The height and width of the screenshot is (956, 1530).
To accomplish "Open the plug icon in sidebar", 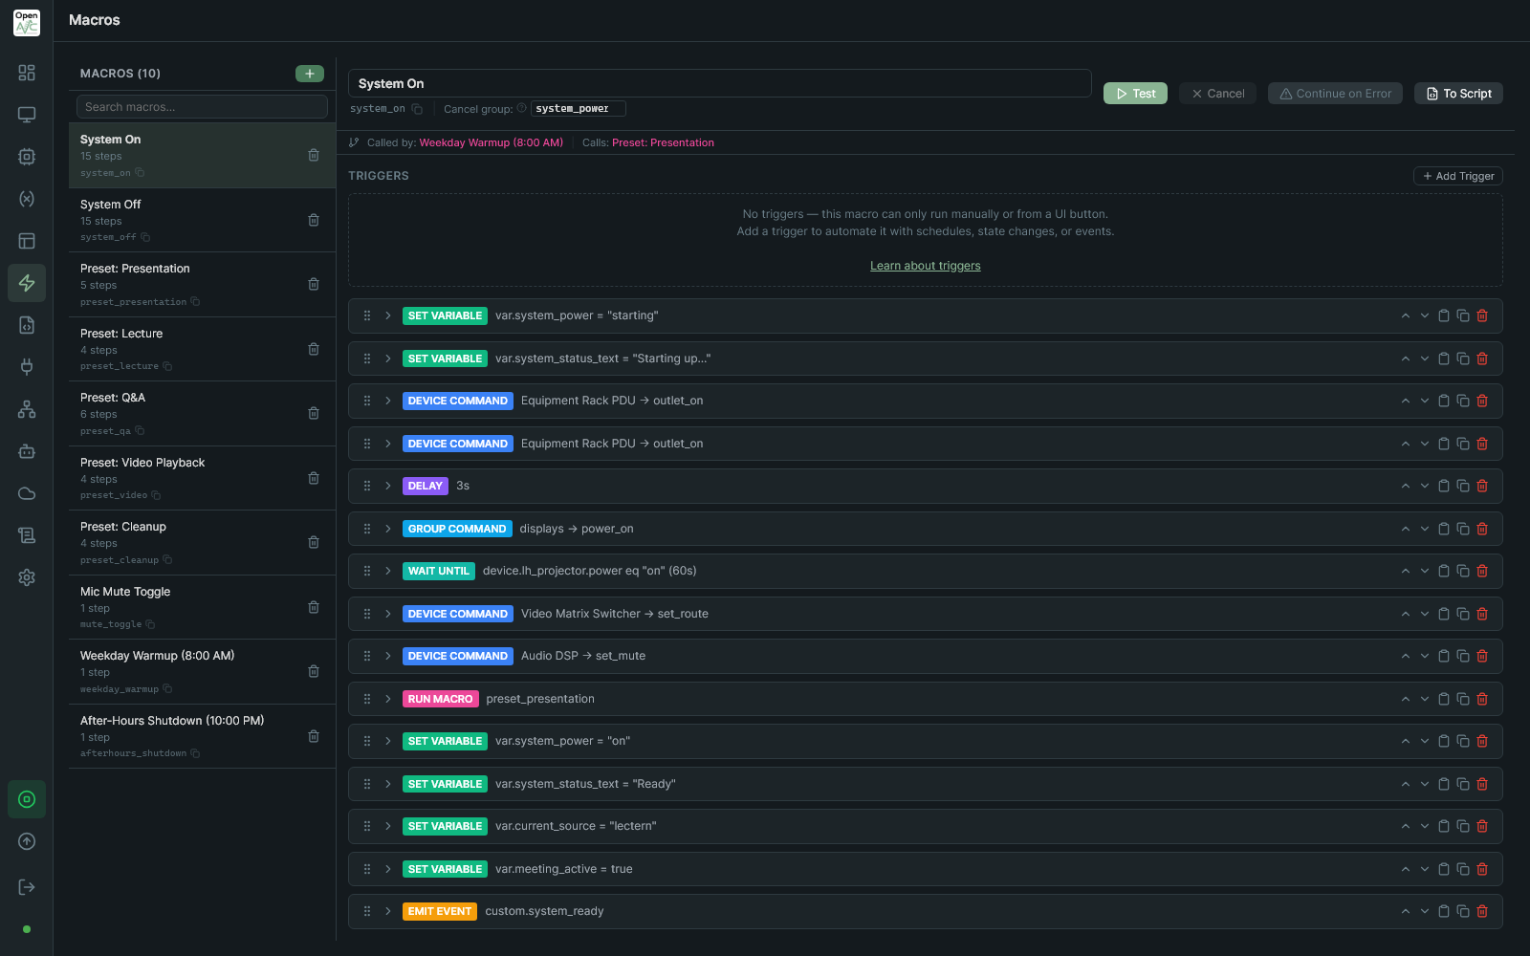I will click(x=27, y=367).
